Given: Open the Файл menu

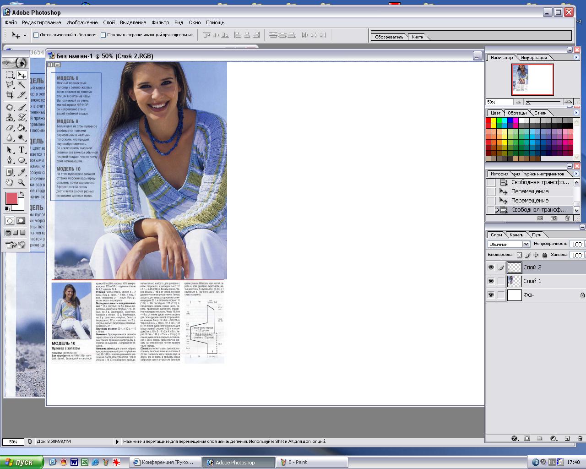Looking at the screenshot, I should click(11, 22).
